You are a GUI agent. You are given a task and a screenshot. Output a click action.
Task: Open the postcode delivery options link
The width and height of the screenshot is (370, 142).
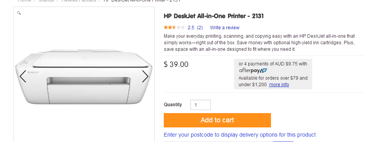click(240, 135)
